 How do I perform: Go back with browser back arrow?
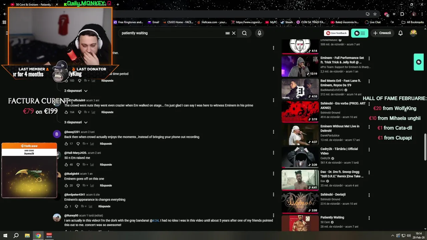pyautogui.click(x=5, y=14)
